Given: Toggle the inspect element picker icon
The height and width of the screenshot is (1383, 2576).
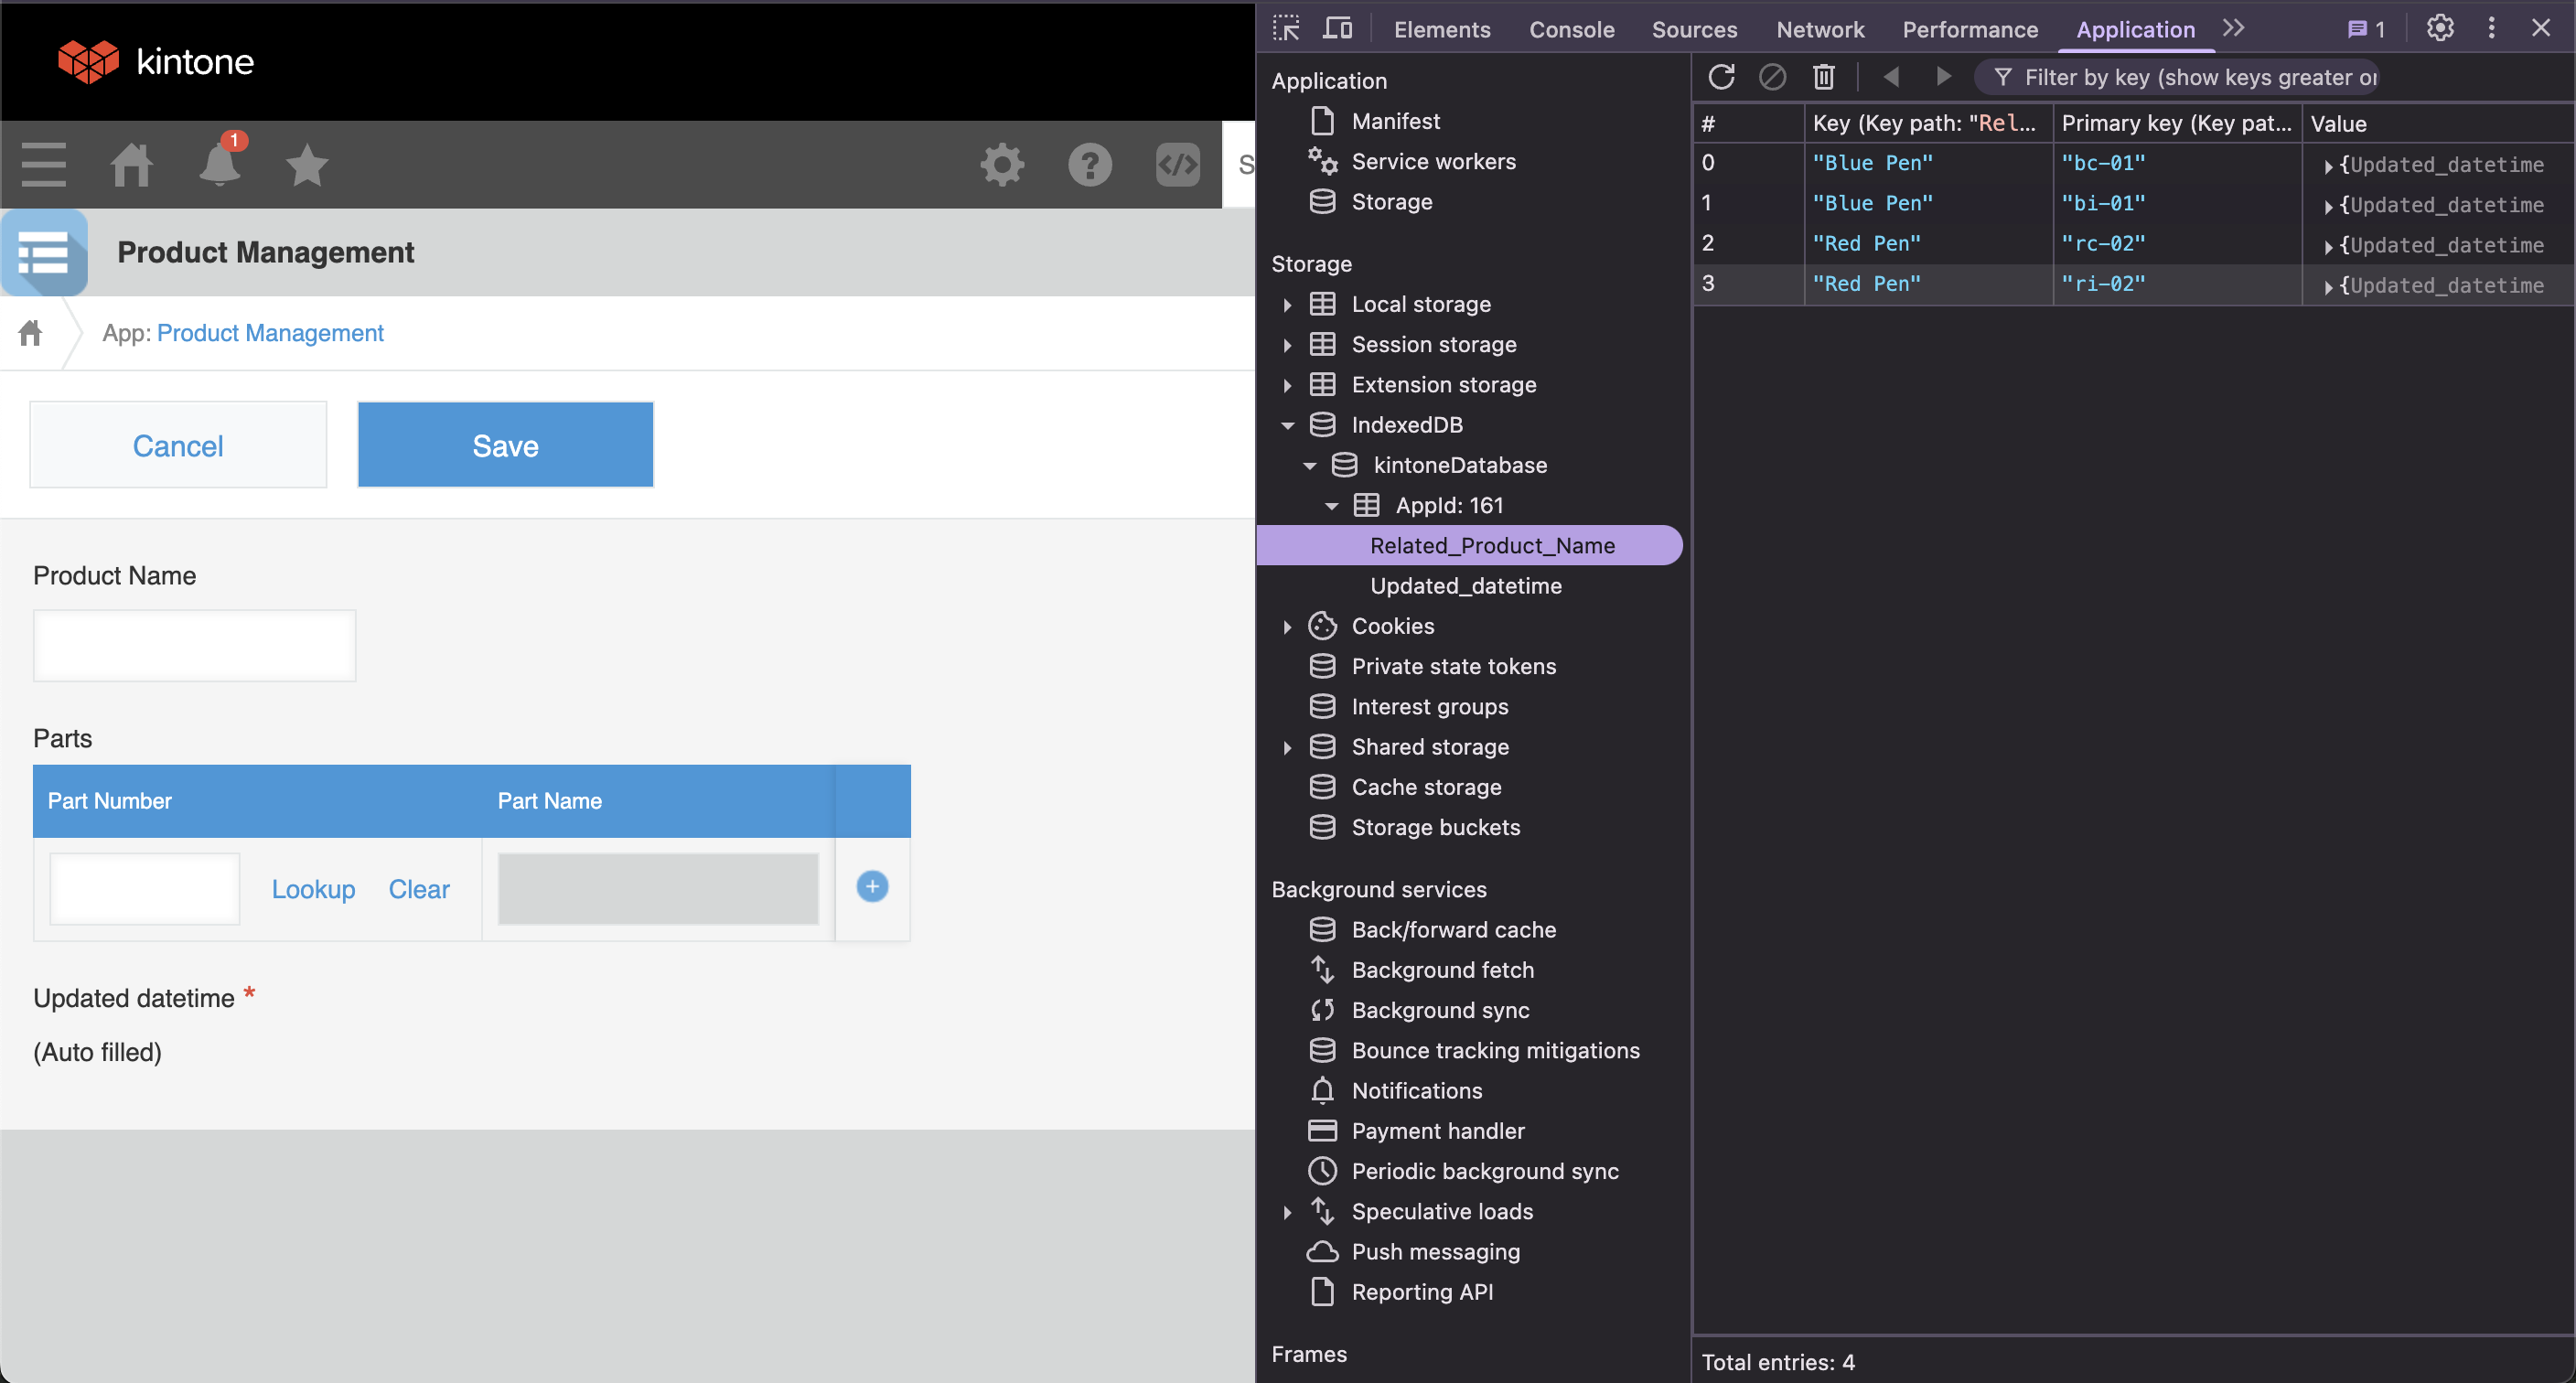Looking at the screenshot, I should tap(1287, 29).
